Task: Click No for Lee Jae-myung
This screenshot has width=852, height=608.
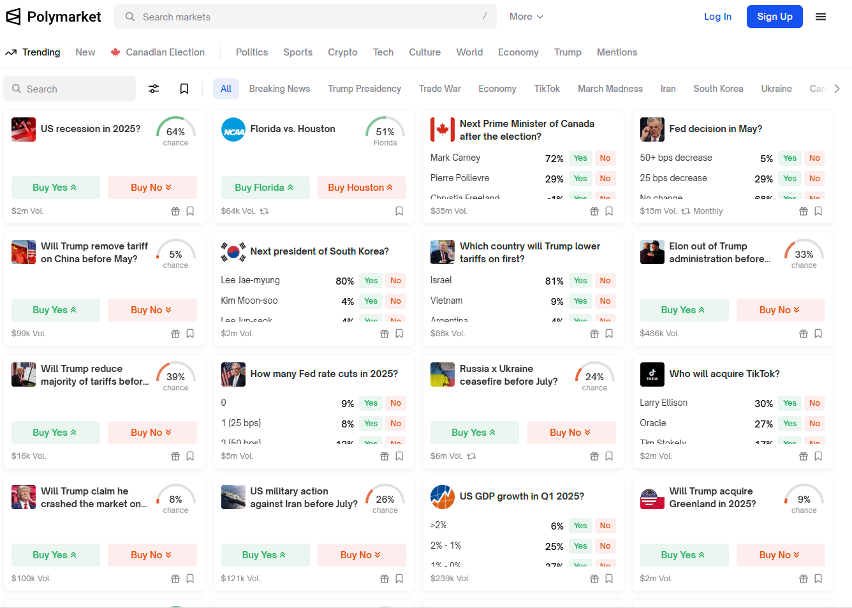Action: (396, 281)
